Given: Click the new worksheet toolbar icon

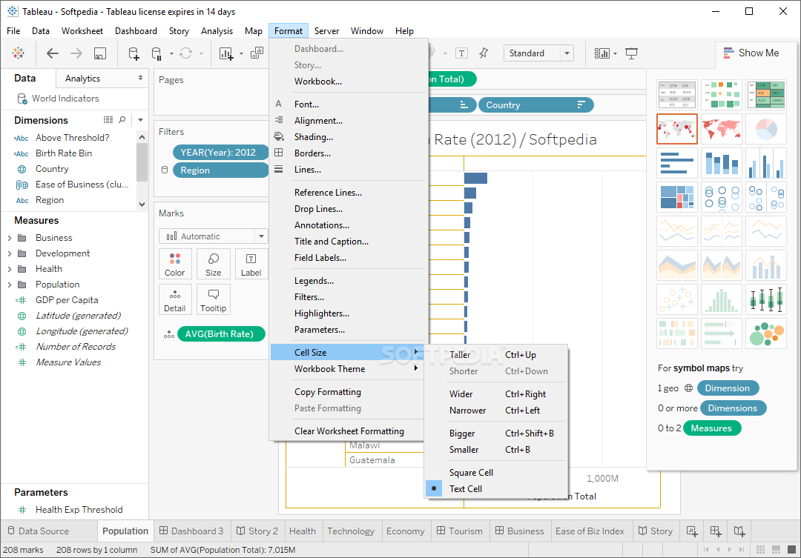Looking at the screenshot, I should [225, 53].
